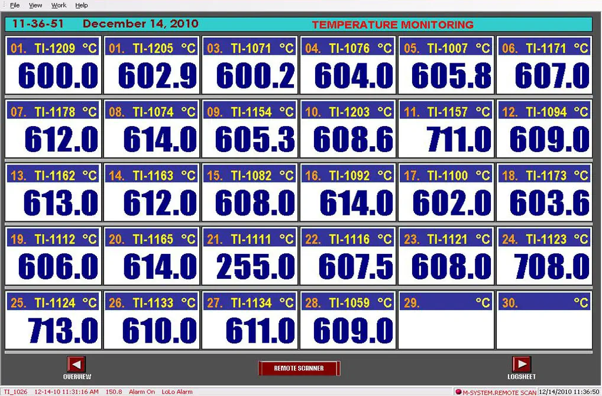The image size is (602, 396).
Task: Select the TI-1123 tile reading 708.0
Action: (544, 256)
